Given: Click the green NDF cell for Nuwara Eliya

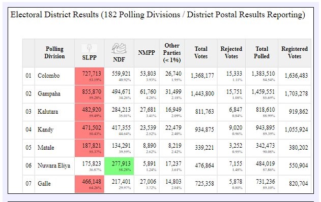Looking at the screenshot, I should click(119, 166).
